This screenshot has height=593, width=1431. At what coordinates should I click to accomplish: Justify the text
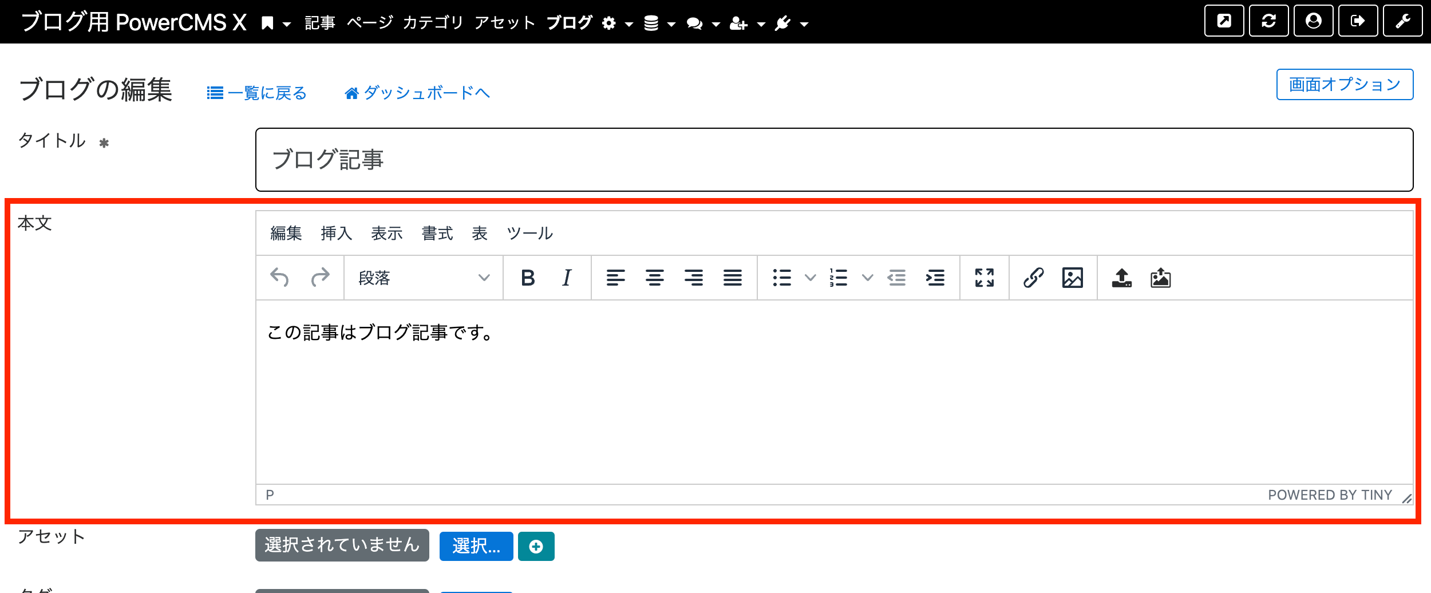pyautogui.click(x=733, y=278)
